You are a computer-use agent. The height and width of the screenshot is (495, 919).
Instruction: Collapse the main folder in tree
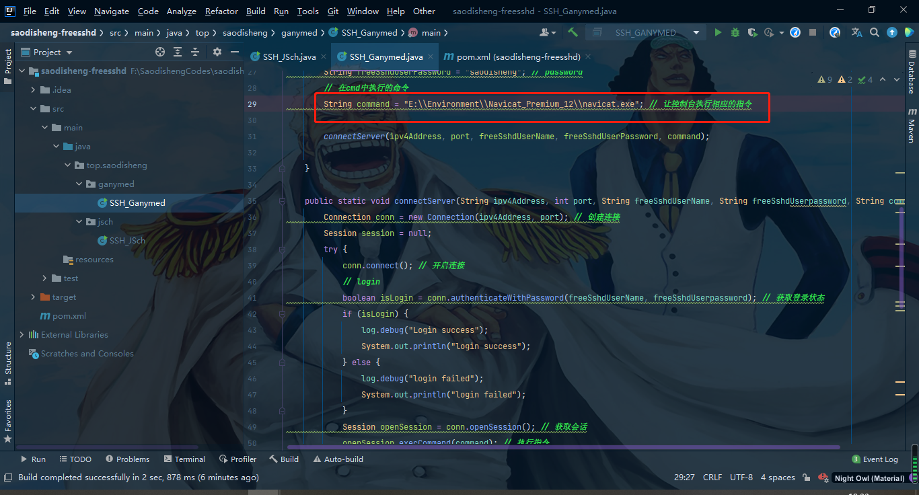click(45, 127)
